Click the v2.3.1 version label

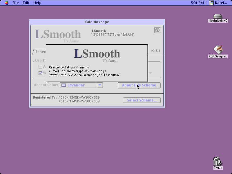click(x=155, y=51)
